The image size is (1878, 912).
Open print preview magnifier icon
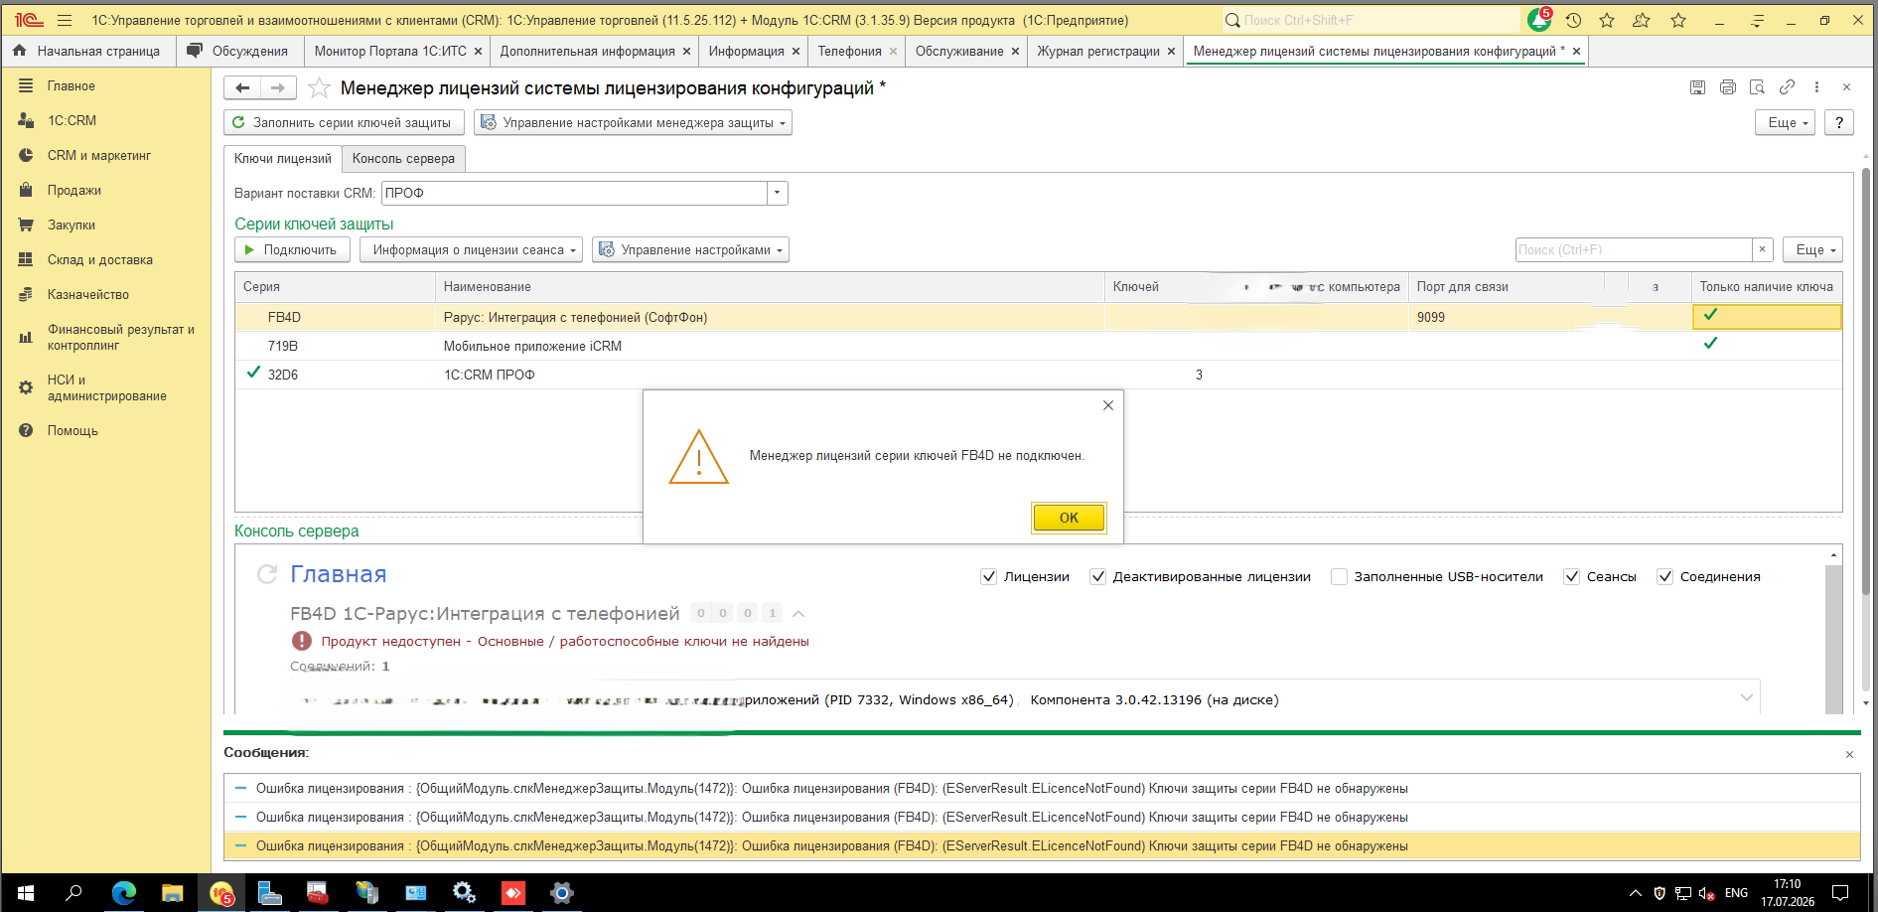coord(1757,87)
